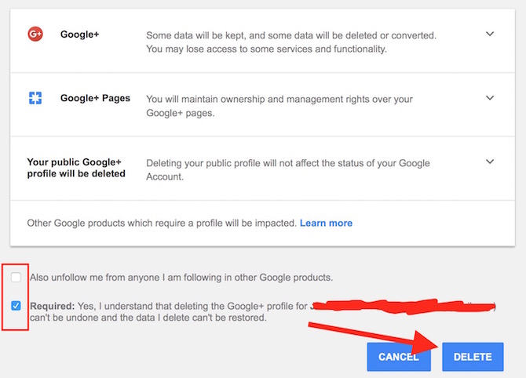Expand the public profile deletion details chevron
526x378 pixels.
(490, 162)
